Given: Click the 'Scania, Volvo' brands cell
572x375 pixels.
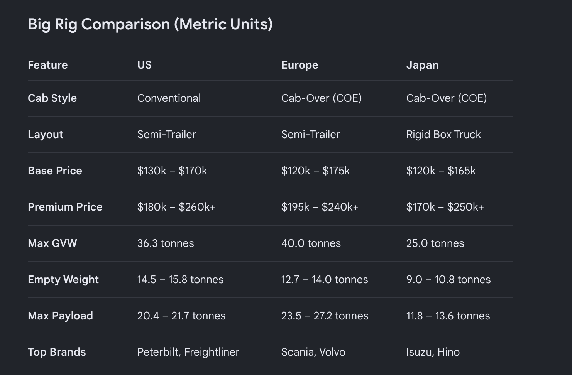Looking at the screenshot, I should [313, 352].
